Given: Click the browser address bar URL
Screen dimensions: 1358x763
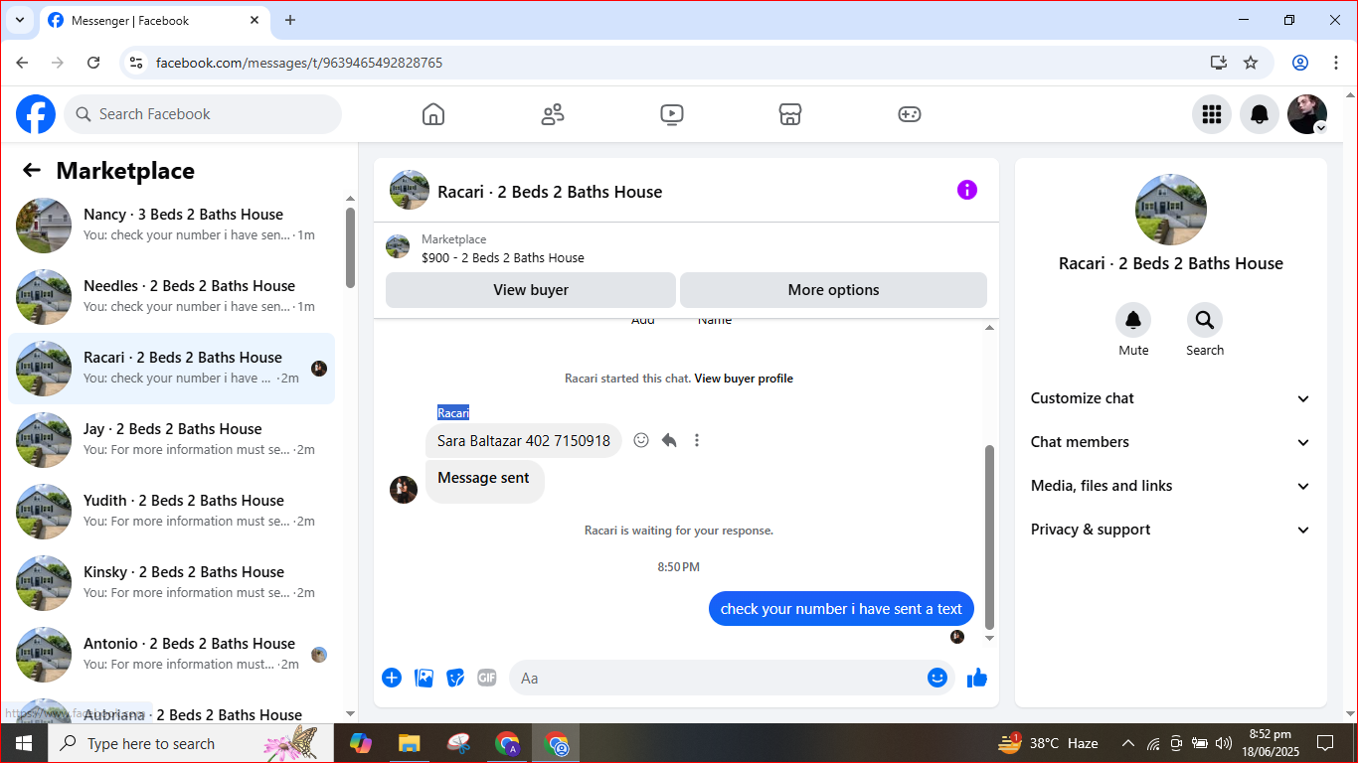Looking at the screenshot, I should pos(299,63).
